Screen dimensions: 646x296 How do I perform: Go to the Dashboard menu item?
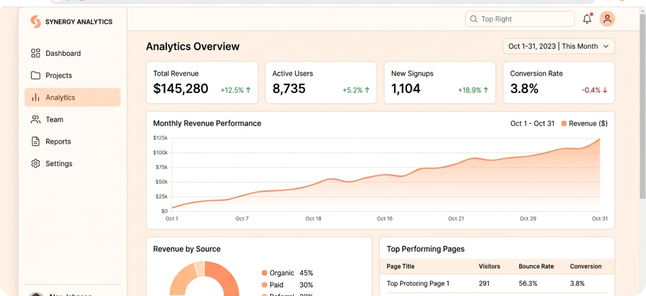(x=63, y=53)
